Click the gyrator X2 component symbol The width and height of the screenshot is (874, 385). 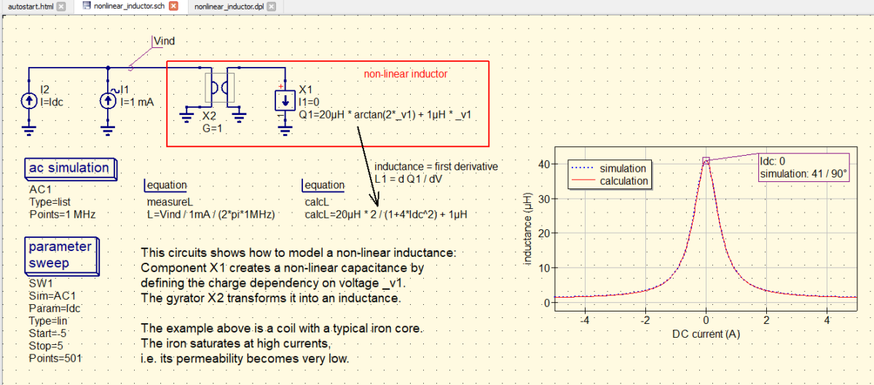[219, 88]
